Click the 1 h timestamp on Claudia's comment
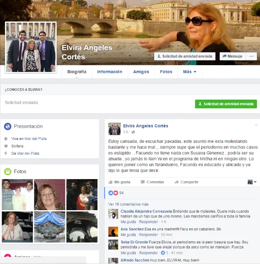 [163, 222]
